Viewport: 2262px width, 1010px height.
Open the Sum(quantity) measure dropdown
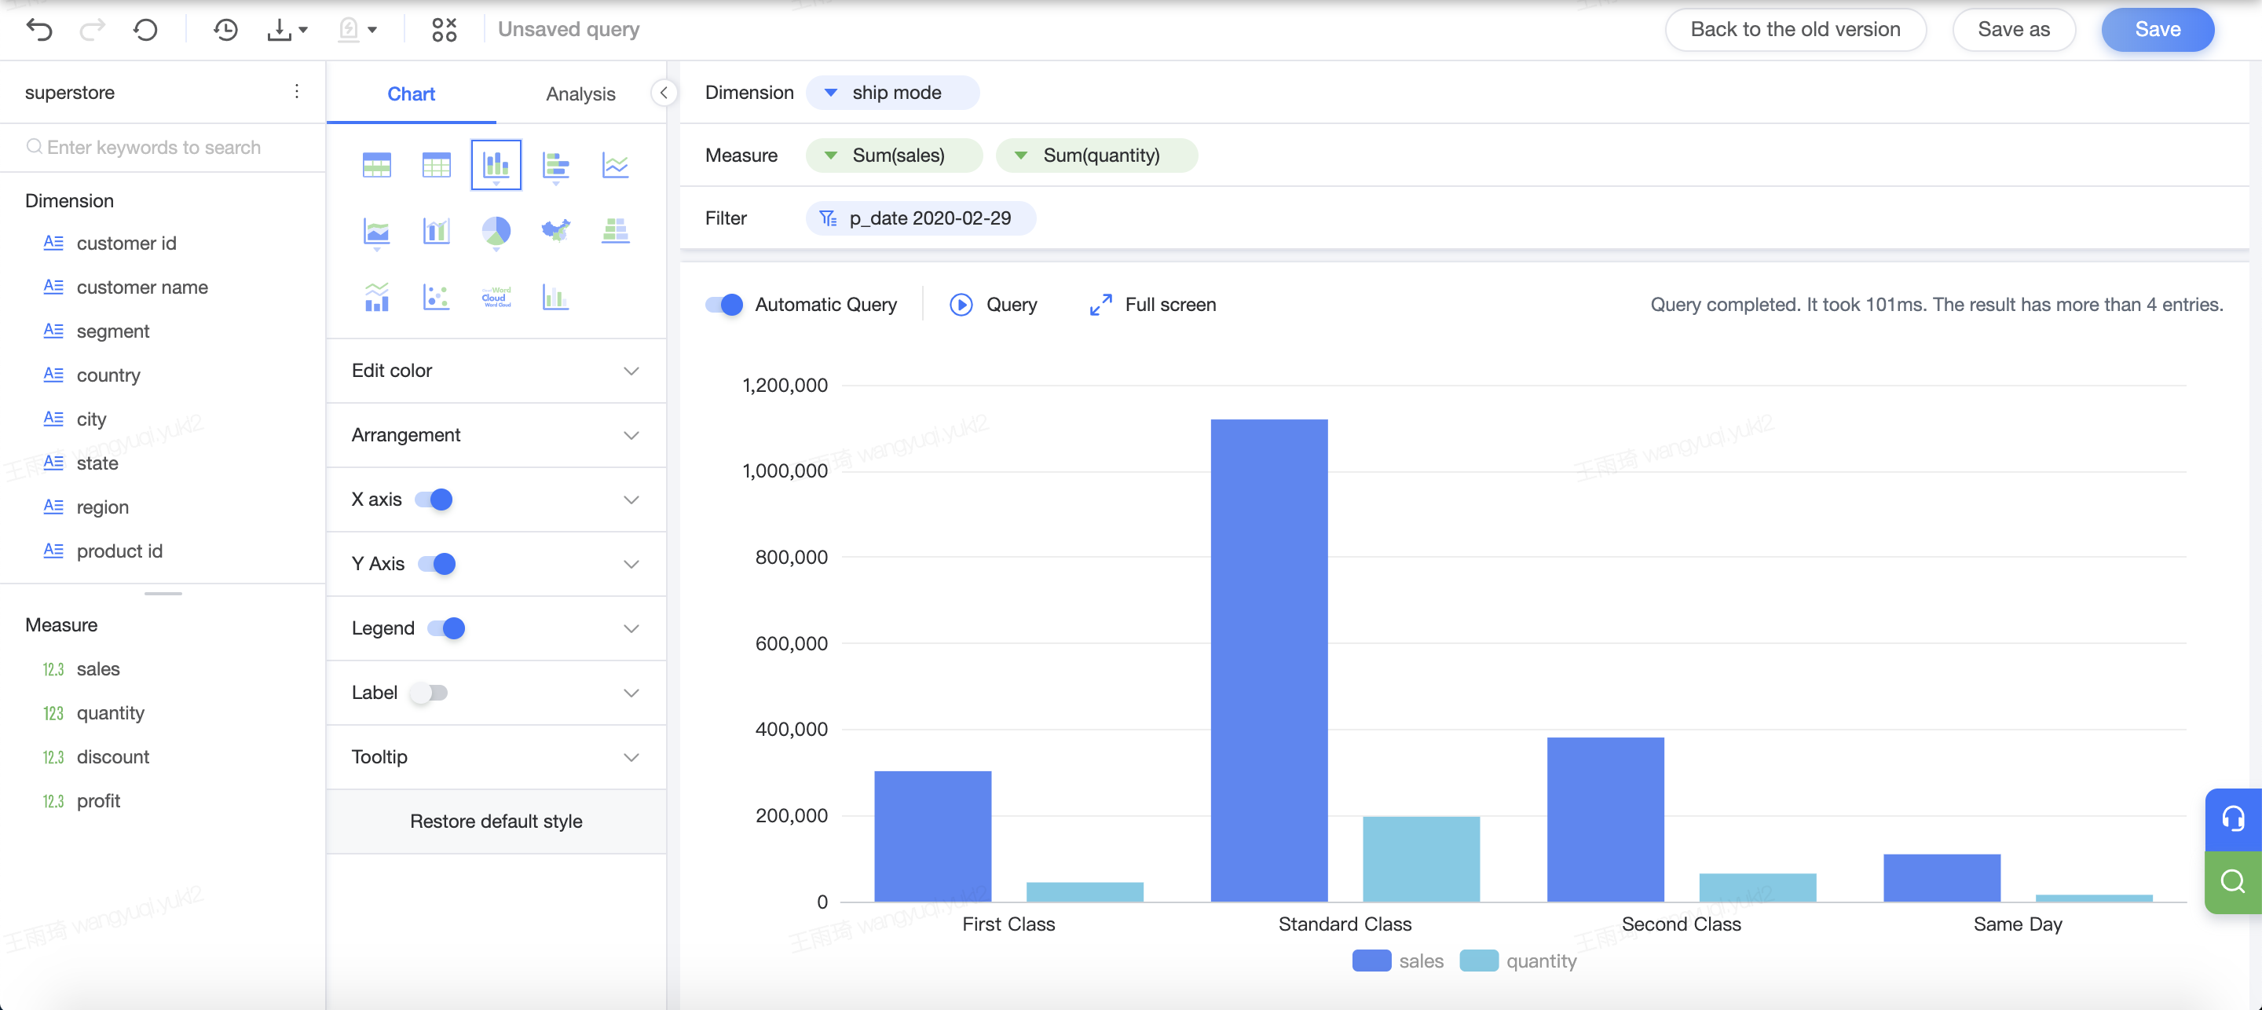tap(1021, 156)
